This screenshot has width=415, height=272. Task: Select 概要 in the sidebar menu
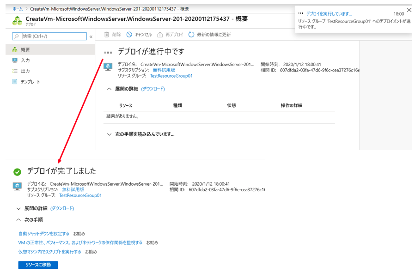tap(50, 49)
